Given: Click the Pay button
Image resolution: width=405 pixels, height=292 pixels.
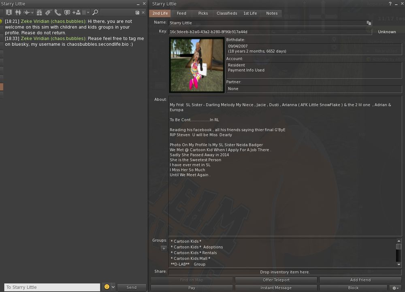Looking at the screenshot, I should coord(192,288).
